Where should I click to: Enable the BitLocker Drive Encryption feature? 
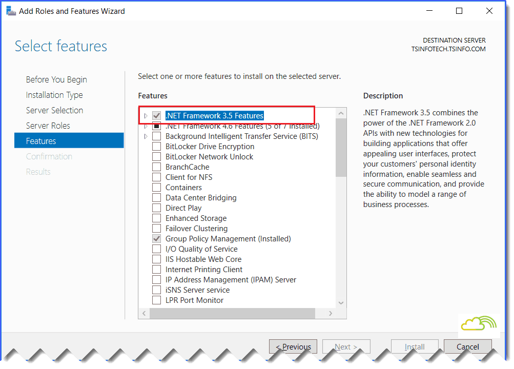click(x=156, y=146)
